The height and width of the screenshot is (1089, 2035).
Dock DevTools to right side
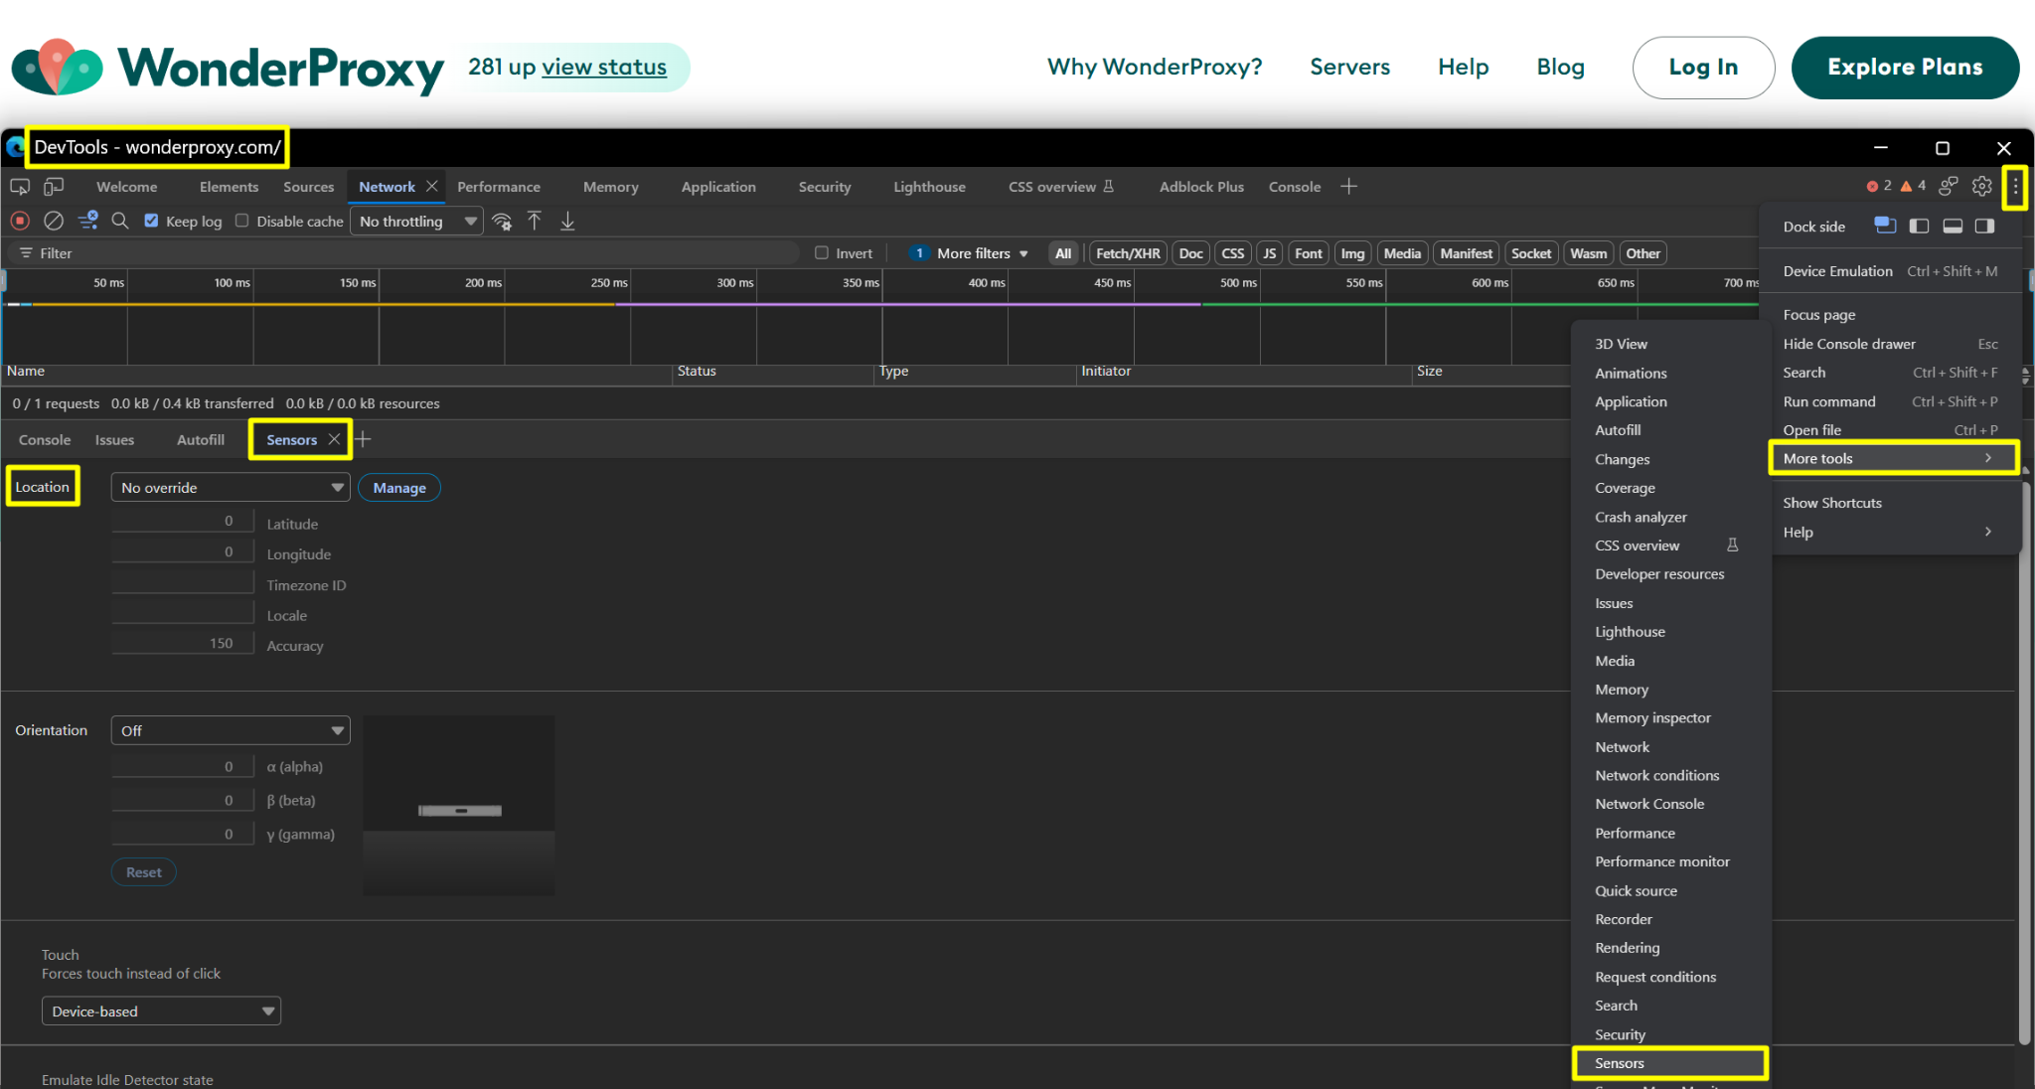(1985, 226)
